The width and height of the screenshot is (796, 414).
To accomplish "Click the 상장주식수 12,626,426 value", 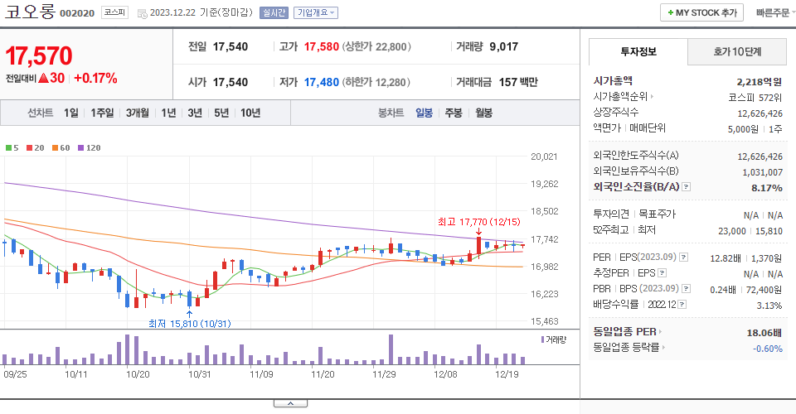I will pos(760,113).
